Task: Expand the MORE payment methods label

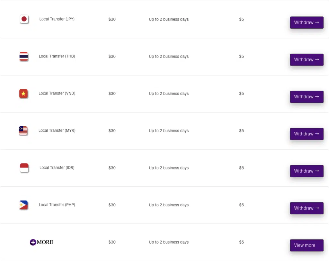Action: point(45,242)
